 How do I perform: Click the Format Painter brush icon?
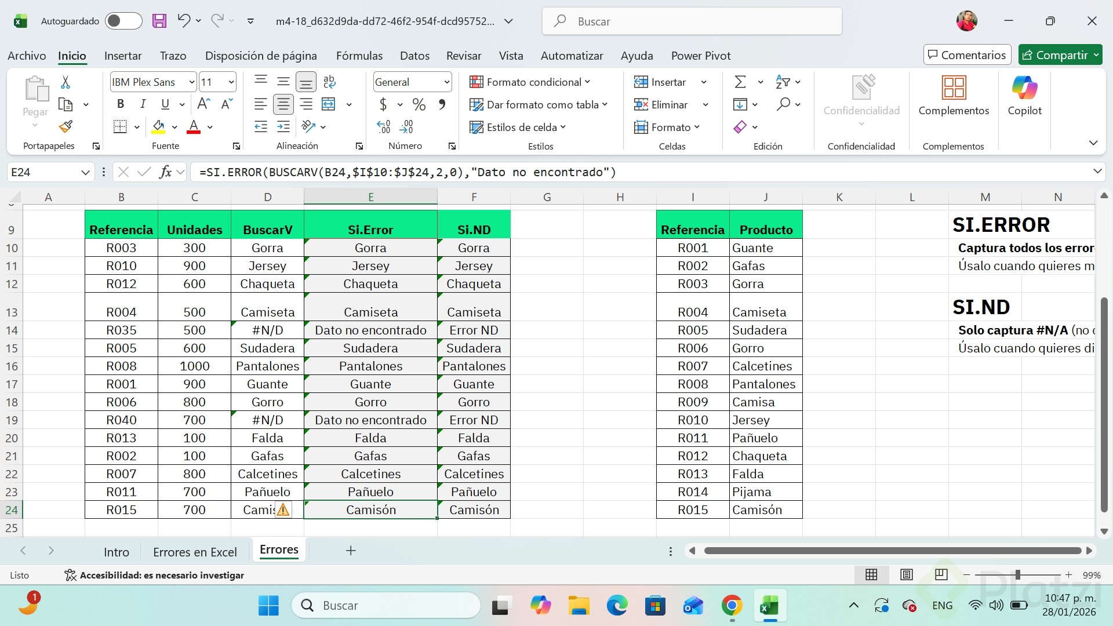pyautogui.click(x=66, y=126)
